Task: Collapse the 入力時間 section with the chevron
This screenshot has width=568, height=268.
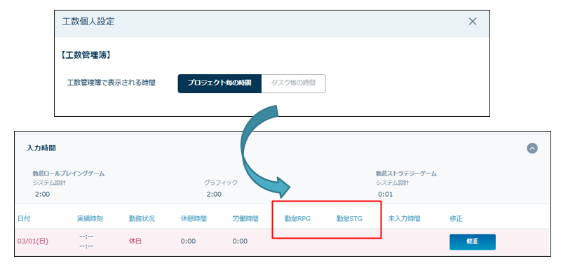Action: coord(532,148)
